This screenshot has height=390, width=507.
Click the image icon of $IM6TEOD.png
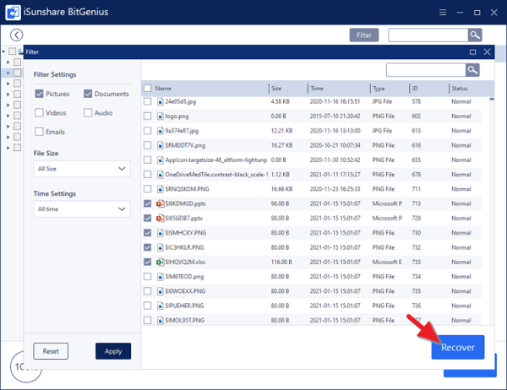point(160,276)
